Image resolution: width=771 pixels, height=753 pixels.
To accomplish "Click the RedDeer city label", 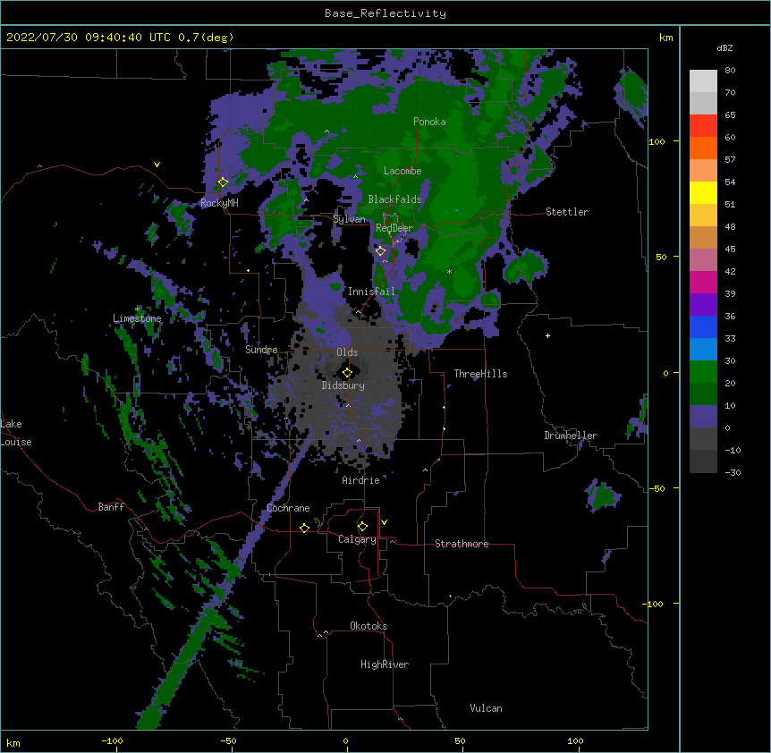I will [x=394, y=228].
